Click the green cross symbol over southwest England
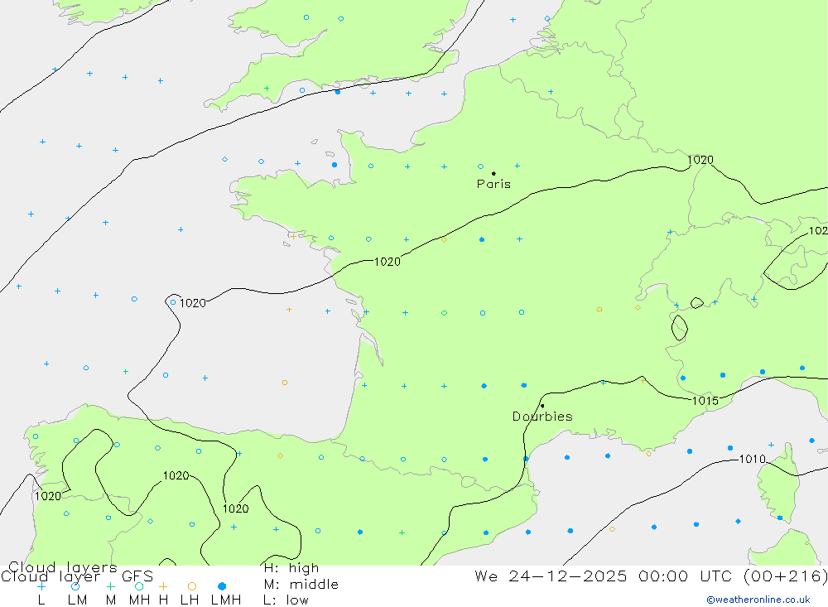The image size is (828, 607). (267, 89)
